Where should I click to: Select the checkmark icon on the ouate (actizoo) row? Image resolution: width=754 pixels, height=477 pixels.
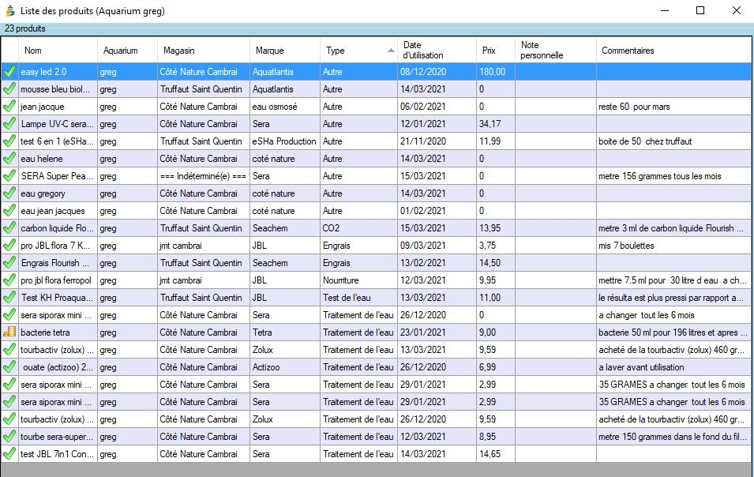[9, 367]
